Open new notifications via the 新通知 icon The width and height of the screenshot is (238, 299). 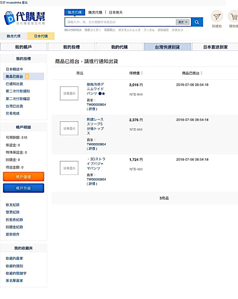point(216,18)
